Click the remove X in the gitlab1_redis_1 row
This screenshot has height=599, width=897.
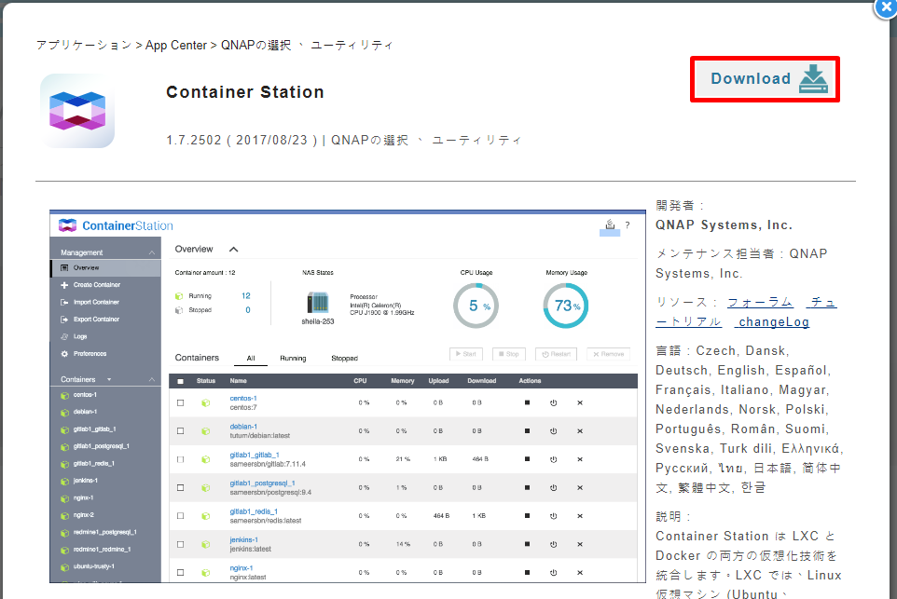coord(579,516)
